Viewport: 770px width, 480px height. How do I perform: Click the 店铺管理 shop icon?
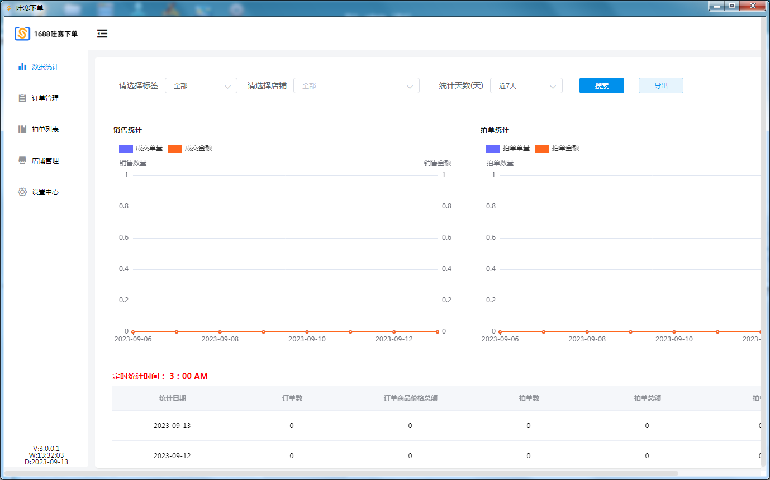pos(22,161)
